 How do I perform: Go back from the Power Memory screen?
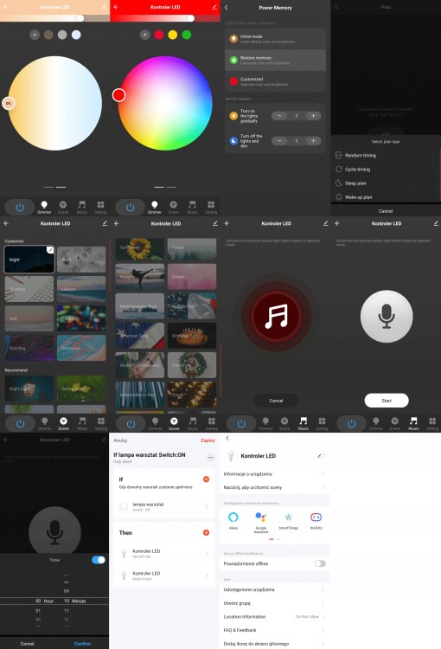point(227,8)
